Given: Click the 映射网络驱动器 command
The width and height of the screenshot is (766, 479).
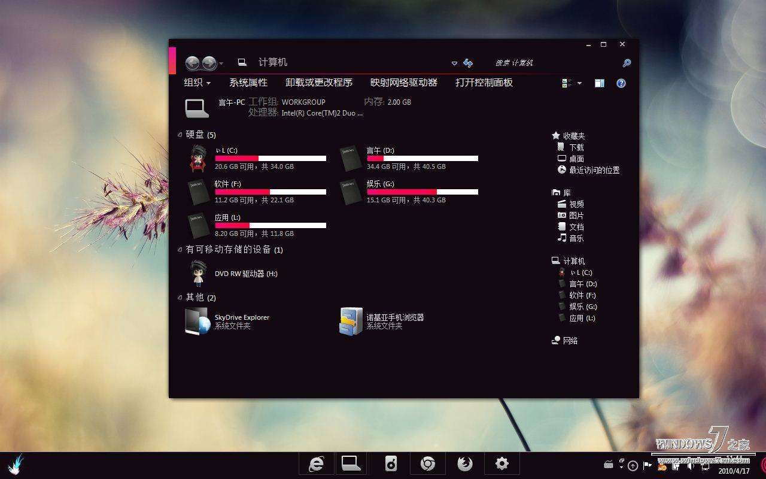Looking at the screenshot, I should [403, 83].
